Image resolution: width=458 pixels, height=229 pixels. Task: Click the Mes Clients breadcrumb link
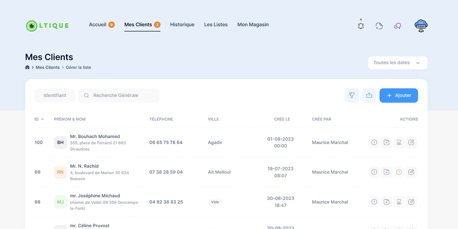(47, 67)
